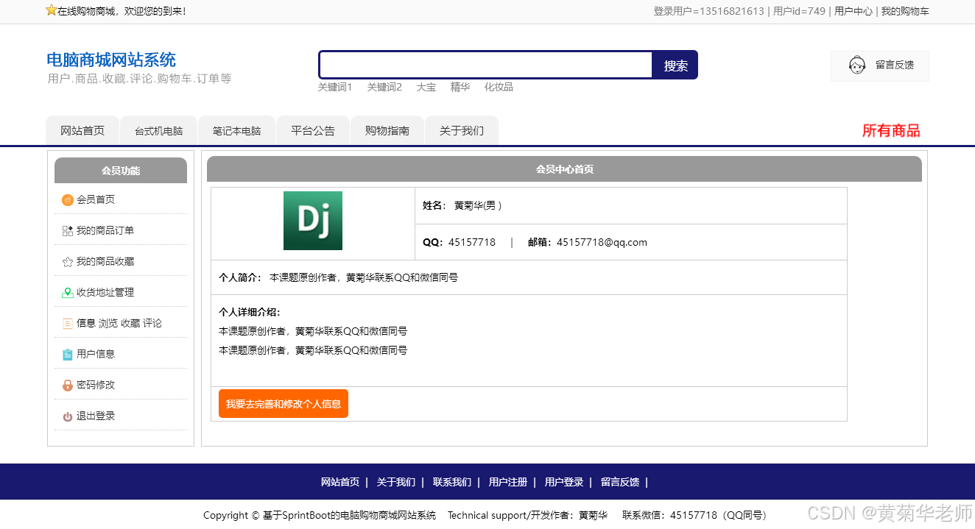
Task: Click the 登录用户=13516821613 text
Action: (709, 11)
